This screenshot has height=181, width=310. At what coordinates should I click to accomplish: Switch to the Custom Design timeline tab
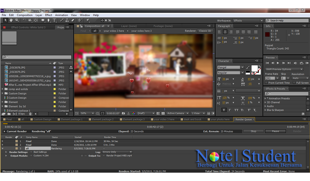[41, 119]
